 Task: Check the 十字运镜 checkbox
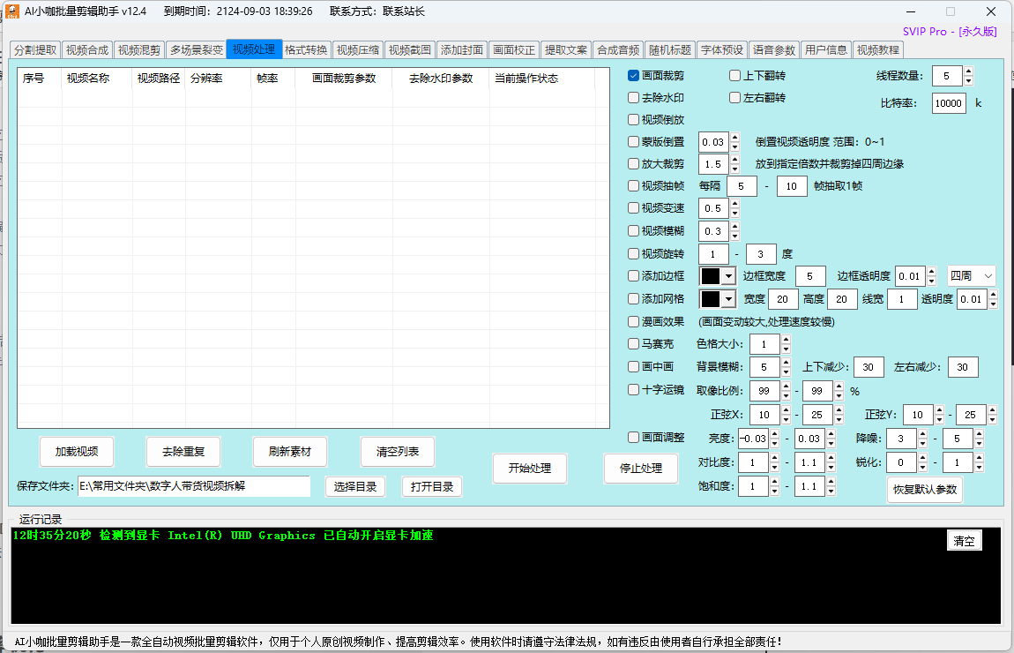coord(634,390)
